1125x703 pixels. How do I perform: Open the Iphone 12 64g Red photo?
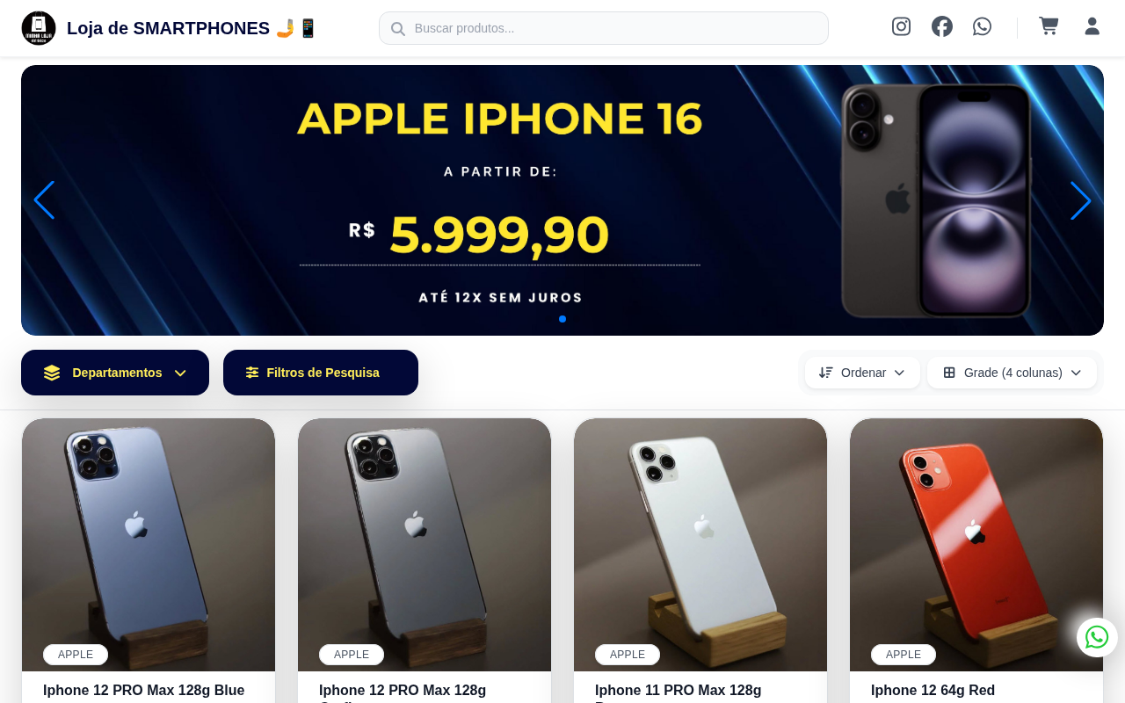pos(976,545)
